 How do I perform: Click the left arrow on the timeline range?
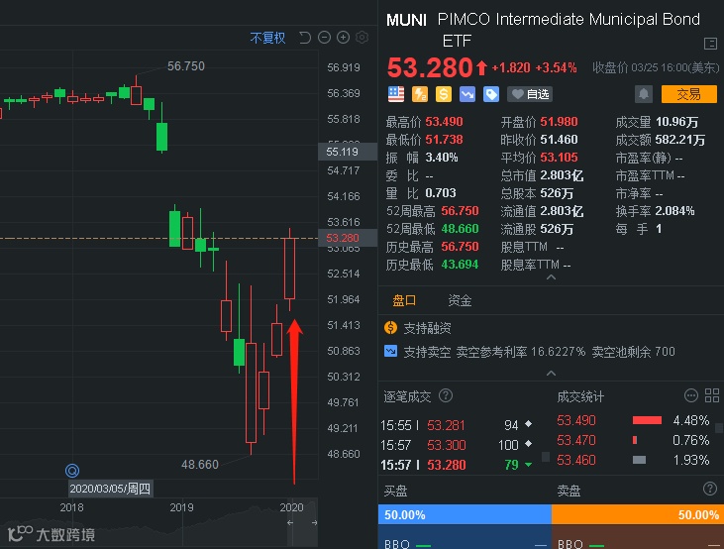pyautogui.click(x=290, y=522)
